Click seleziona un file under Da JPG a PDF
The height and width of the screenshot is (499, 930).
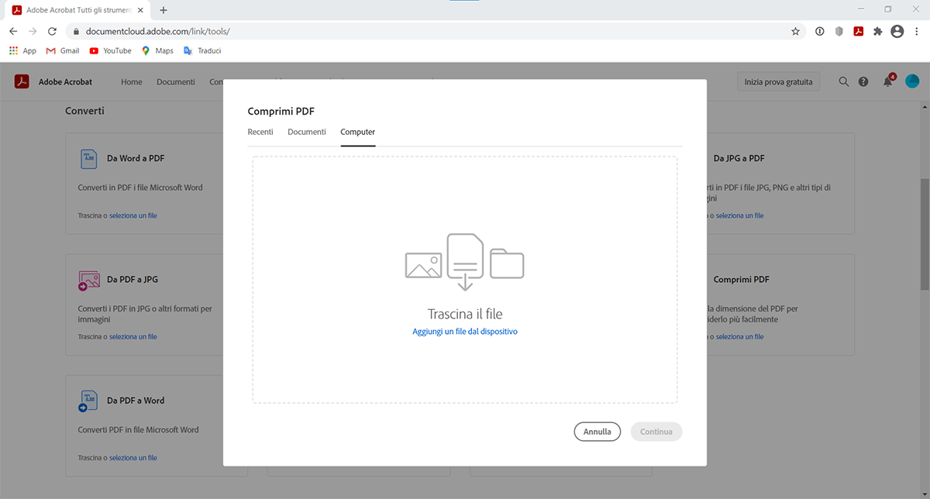pyautogui.click(x=740, y=215)
